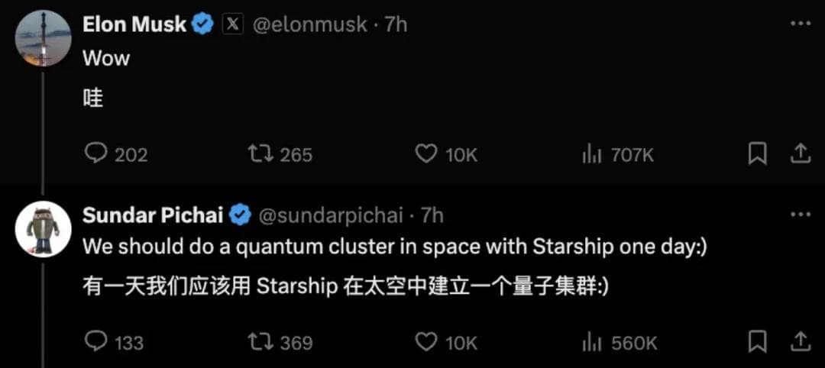Viewport: 825px width, 368px height.
Task: Open the 7h timestamp on Sundar Pichai's post
Action: [x=432, y=215]
